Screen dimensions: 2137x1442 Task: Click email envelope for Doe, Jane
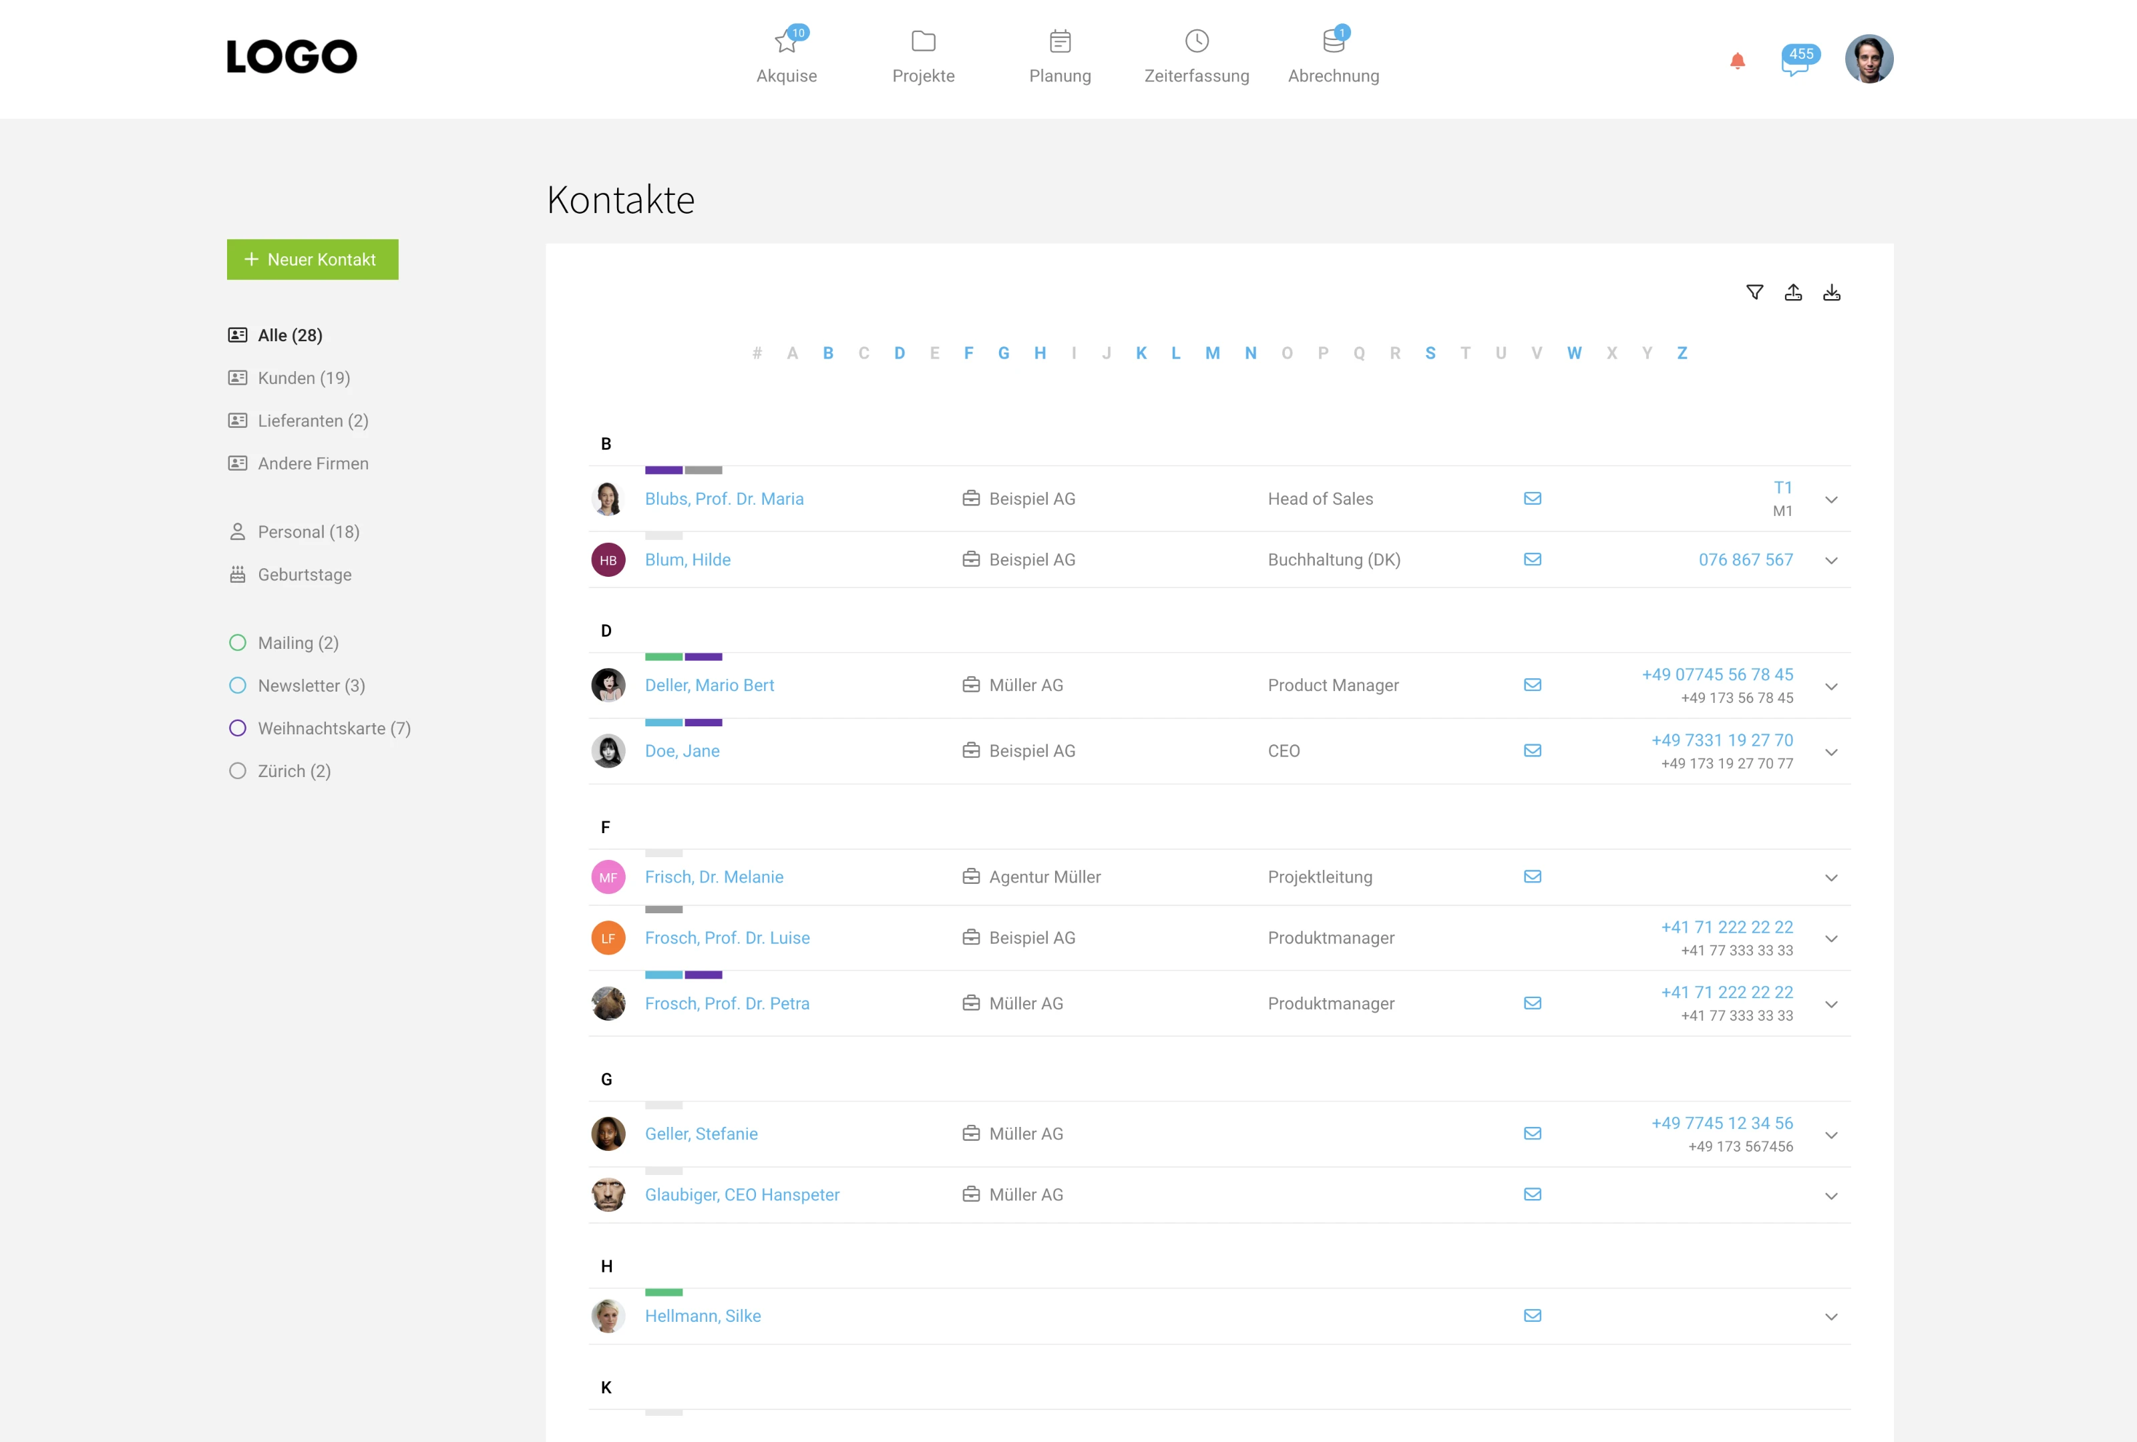1532,751
